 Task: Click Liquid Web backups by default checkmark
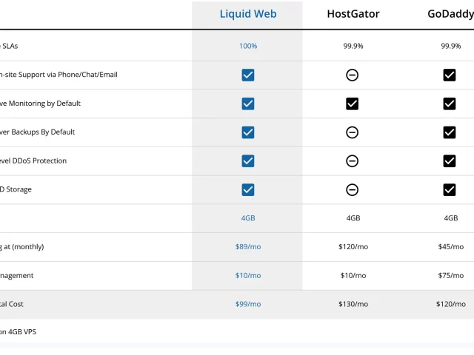coord(248,132)
